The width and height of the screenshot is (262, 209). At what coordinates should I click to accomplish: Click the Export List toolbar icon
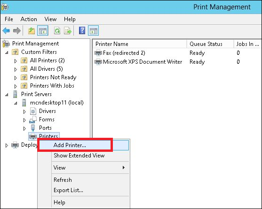pyautogui.click(x=68, y=31)
